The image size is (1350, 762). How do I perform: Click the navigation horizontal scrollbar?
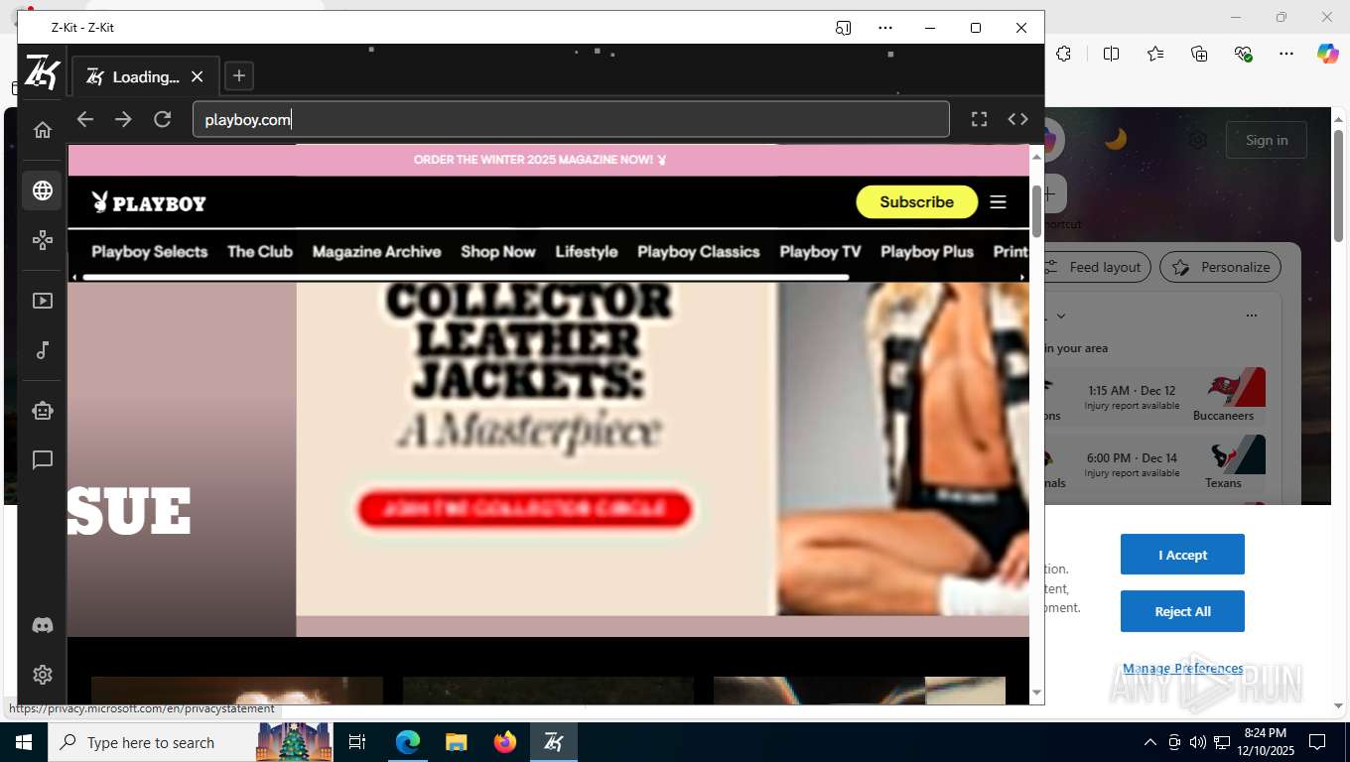[x=466, y=278]
